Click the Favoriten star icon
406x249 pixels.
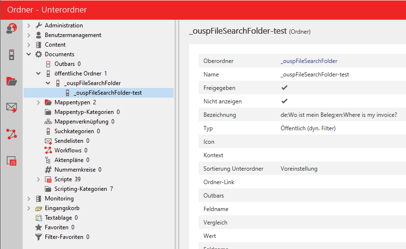pyautogui.click(x=39, y=227)
